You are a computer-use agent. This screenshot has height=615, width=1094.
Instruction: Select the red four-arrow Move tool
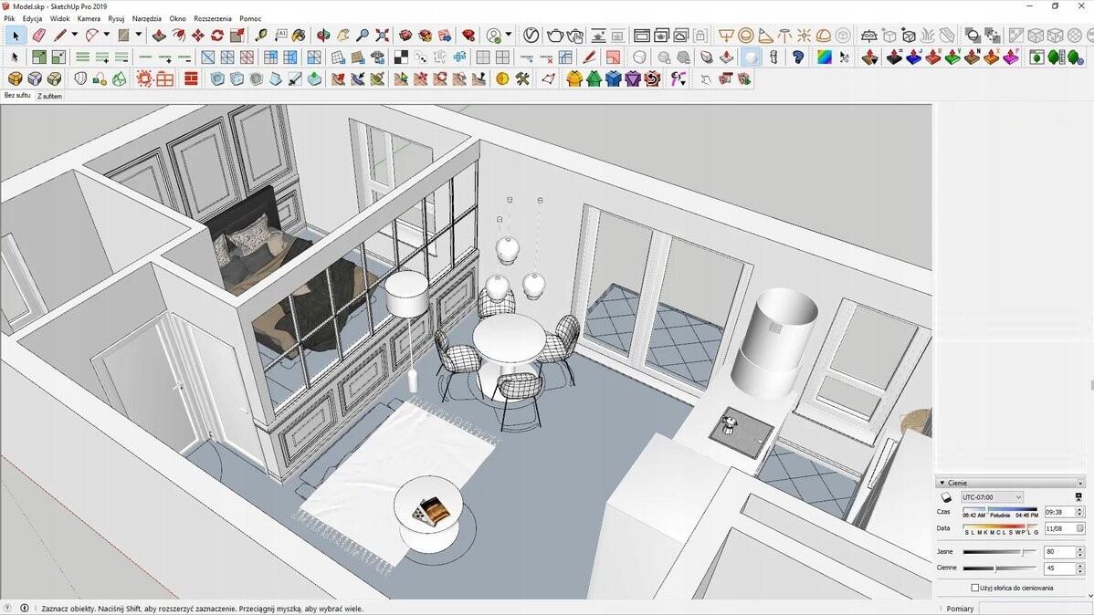pyautogui.click(x=198, y=35)
